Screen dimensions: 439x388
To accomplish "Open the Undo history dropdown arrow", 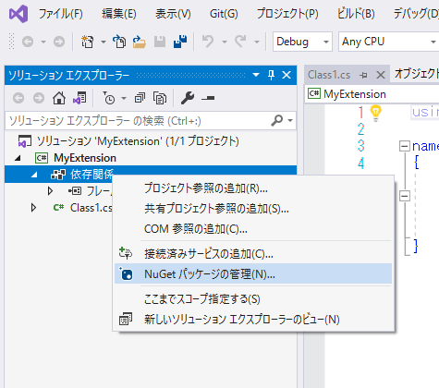I will 225,42.
